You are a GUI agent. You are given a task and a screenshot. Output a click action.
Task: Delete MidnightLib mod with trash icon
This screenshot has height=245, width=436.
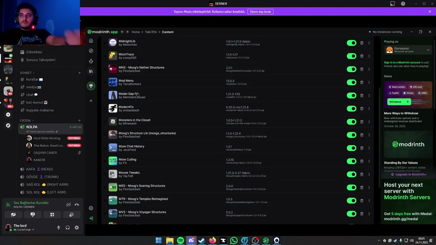[362, 43]
